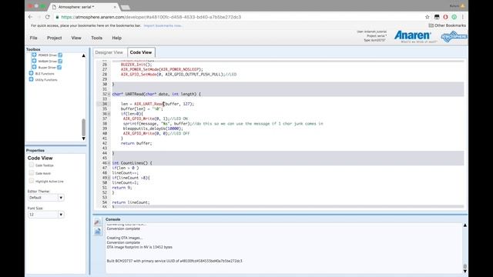Click the Atmosphere logo
The width and height of the screenshot is (493, 277).
point(454,36)
